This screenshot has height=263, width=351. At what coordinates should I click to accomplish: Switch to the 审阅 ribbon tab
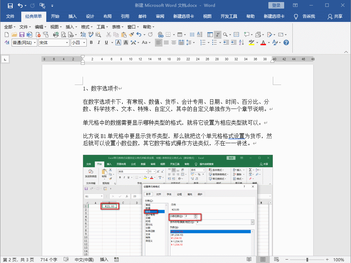coord(160,16)
